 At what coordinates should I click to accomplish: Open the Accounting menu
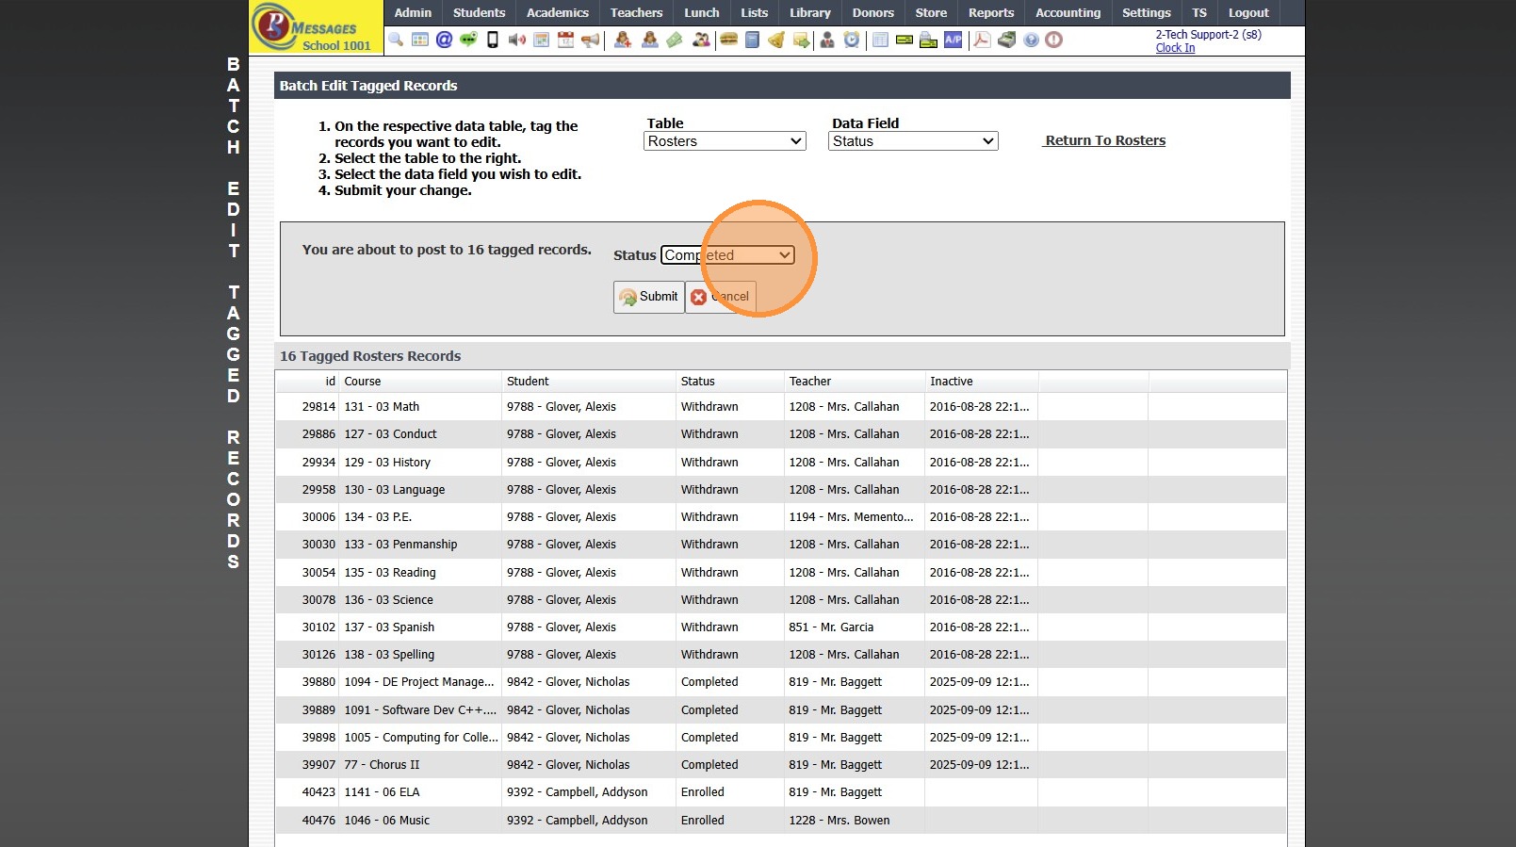click(x=1068, y=13)
